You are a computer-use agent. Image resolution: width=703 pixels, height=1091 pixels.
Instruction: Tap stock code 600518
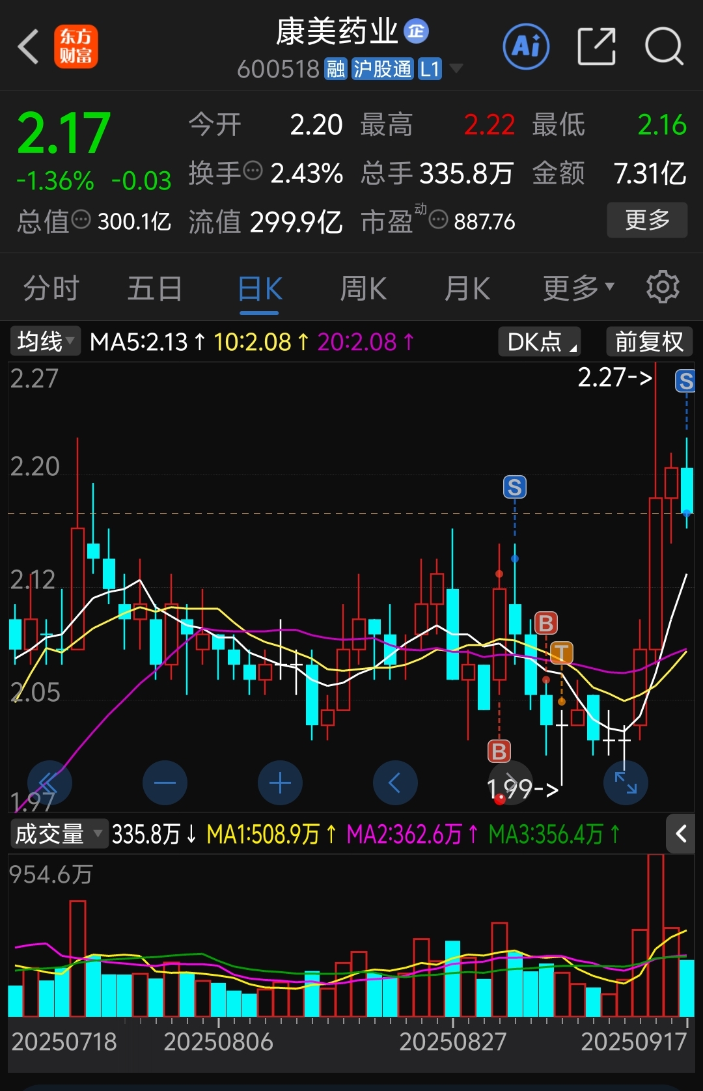point(278,68)
